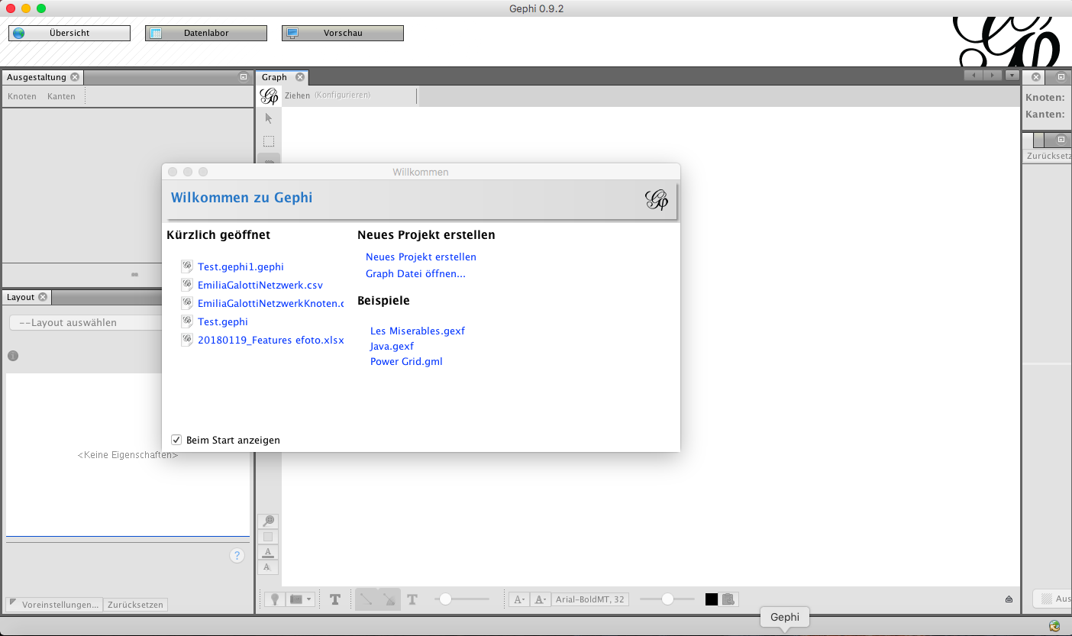Click the layout info icon

13,356
